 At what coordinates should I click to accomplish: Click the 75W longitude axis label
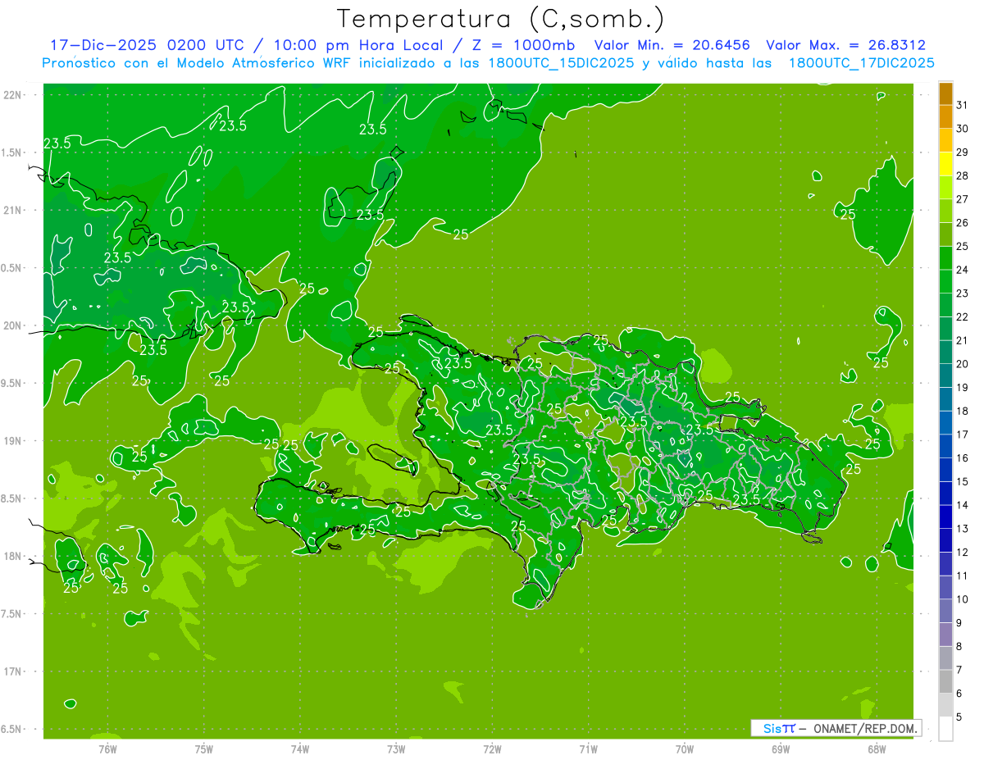(x=203, y=749)
